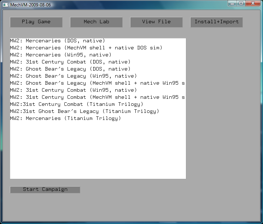
Task: Minimize the MechVM window
Action: [x=233, y=3]
